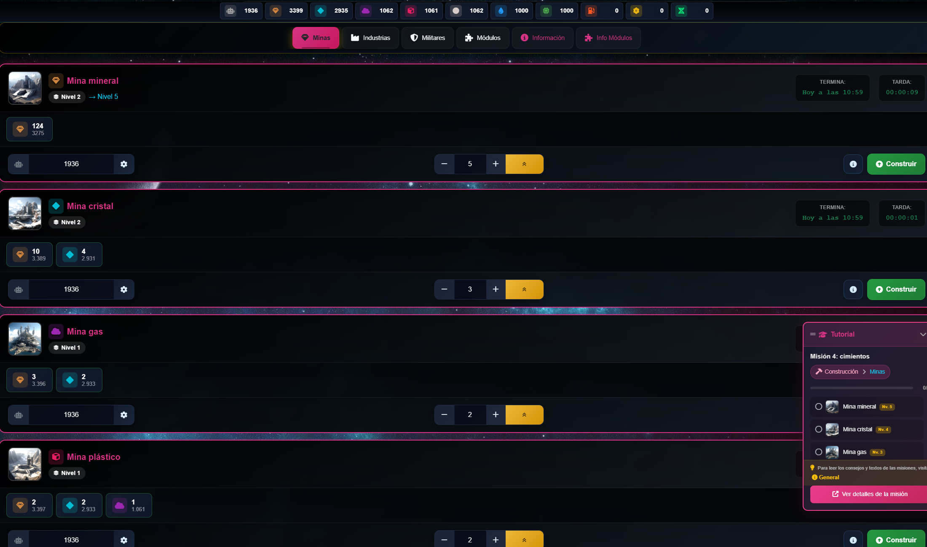Click the Mina mineral building thumbnail
Viewport: 927px width, 547px height.
[25, 88]
